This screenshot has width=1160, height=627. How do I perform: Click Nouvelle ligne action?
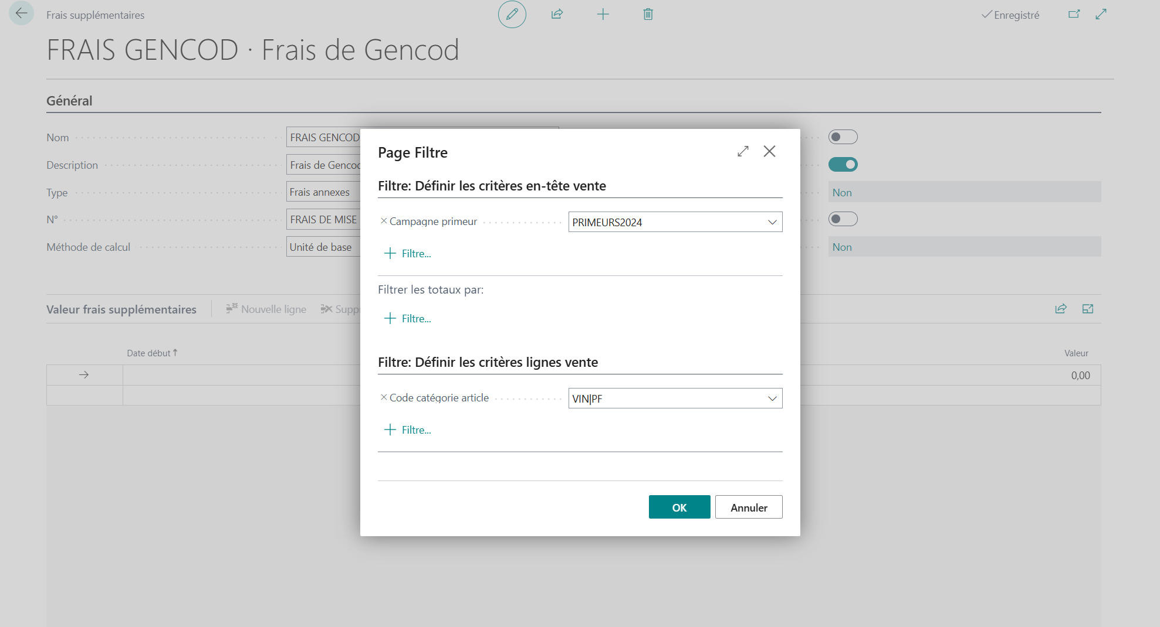click(266, 309)
